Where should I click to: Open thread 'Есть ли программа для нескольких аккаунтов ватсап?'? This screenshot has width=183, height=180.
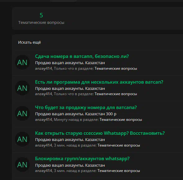pyautogui.click(x=99, y=82)
